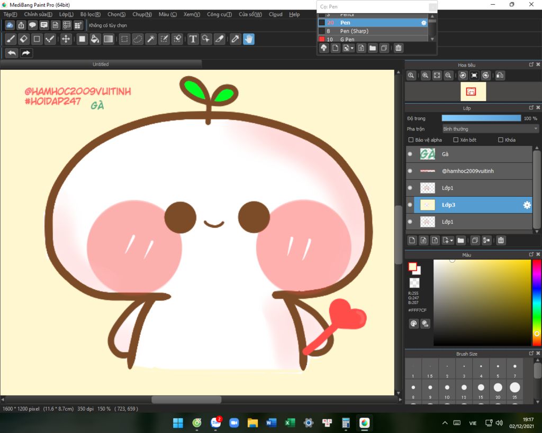Select the Gradient tool
Image resolution: width=542 pixels, height=433 pixels.
tap(109, 39)
